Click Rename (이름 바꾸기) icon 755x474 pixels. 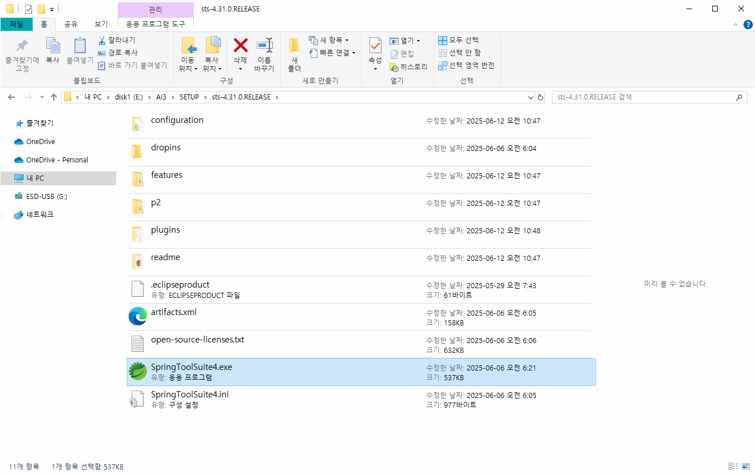pyautogui.click(x=264, y=45)
